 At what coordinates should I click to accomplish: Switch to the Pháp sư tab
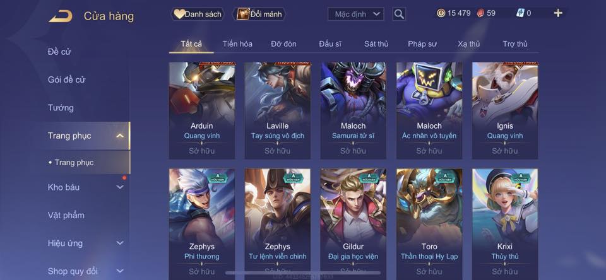click(x=422, y=44)
